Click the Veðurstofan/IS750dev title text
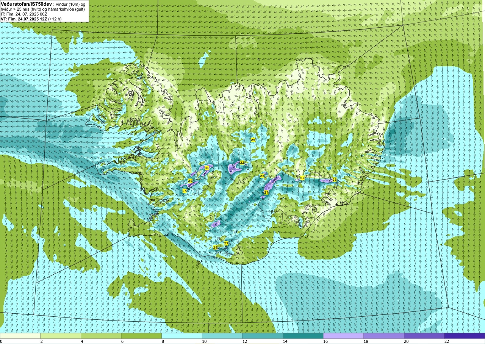This screenshot has width=485, height=344. click(x=26, y=3)
